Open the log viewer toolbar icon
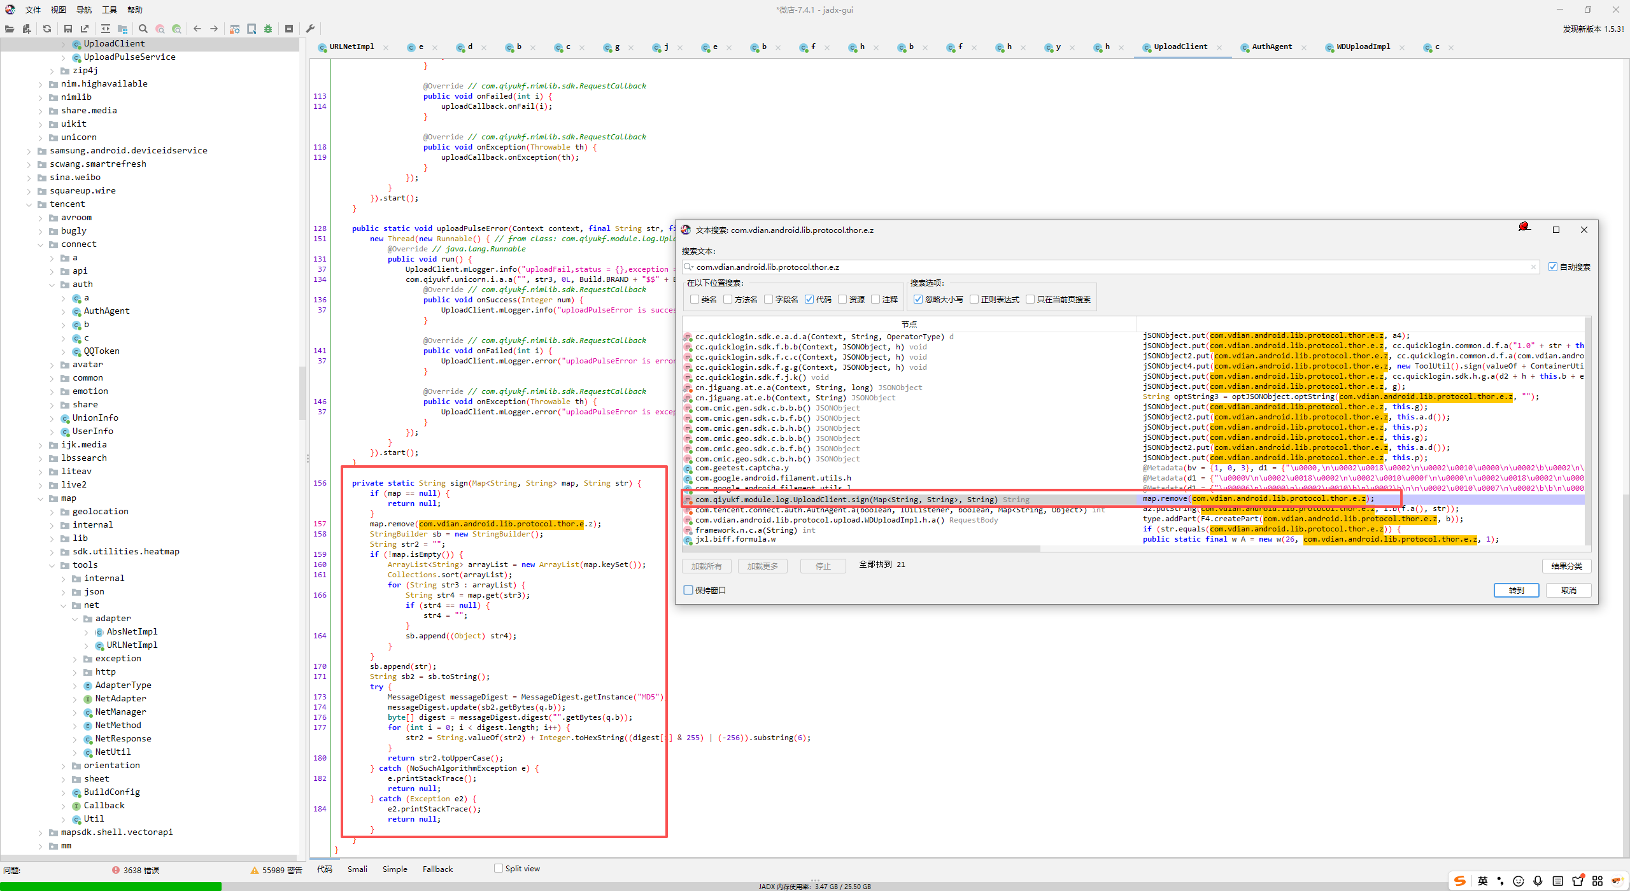 pos(289,29)
